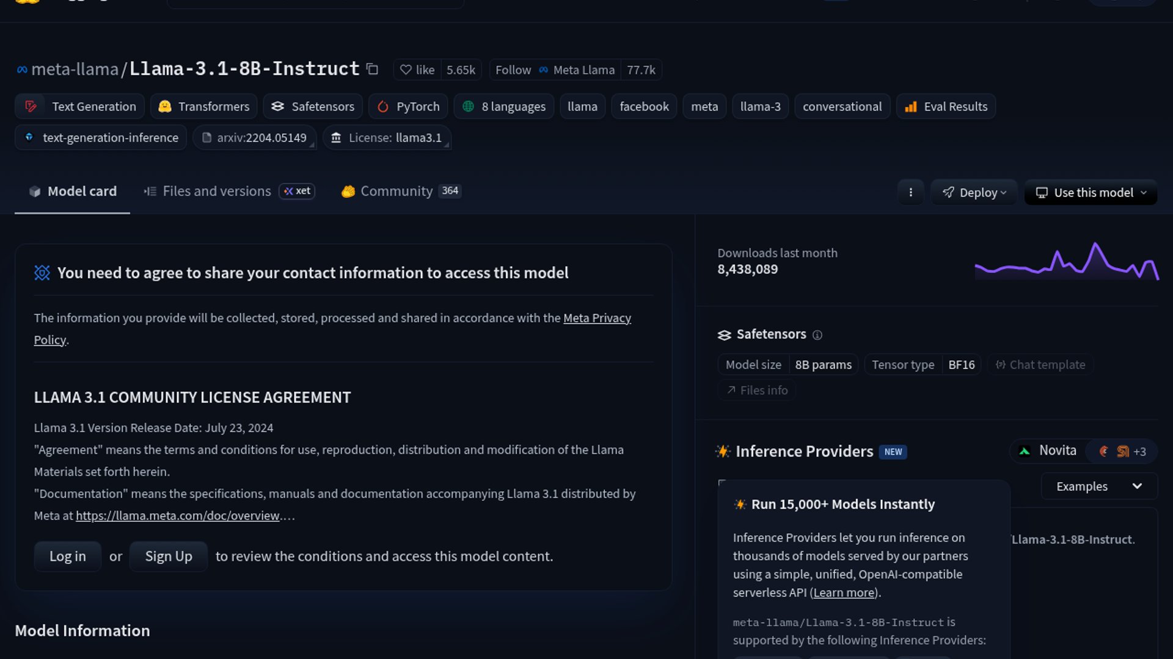Open the Novita provider selector

click(1049, 451)
